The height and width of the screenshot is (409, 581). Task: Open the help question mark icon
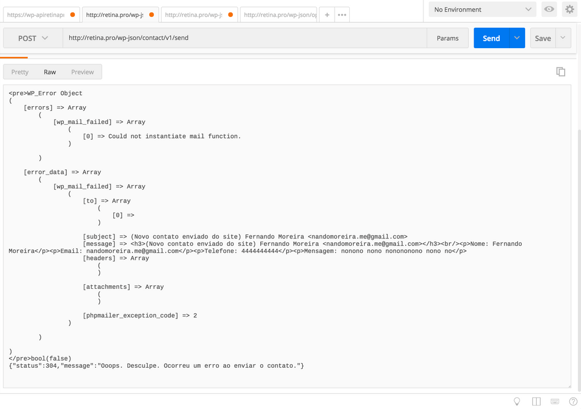pos(573,401)
